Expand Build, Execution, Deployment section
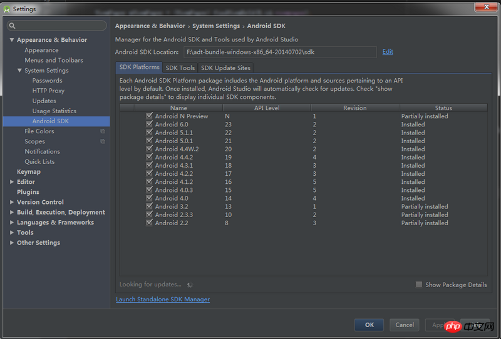 coord(12,212)
